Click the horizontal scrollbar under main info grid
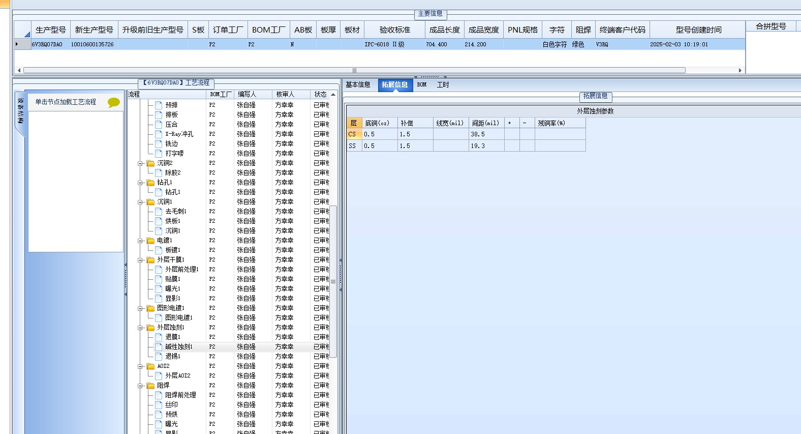Image resolution: width=801 pixels, height=434 pixels. point(354,70)
